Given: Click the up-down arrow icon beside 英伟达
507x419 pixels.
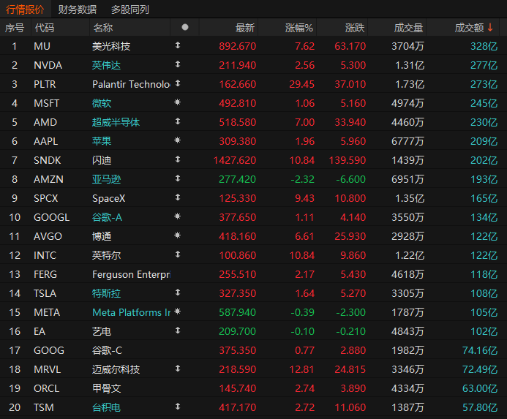Looking at the screenshot, I should [178, 64].
